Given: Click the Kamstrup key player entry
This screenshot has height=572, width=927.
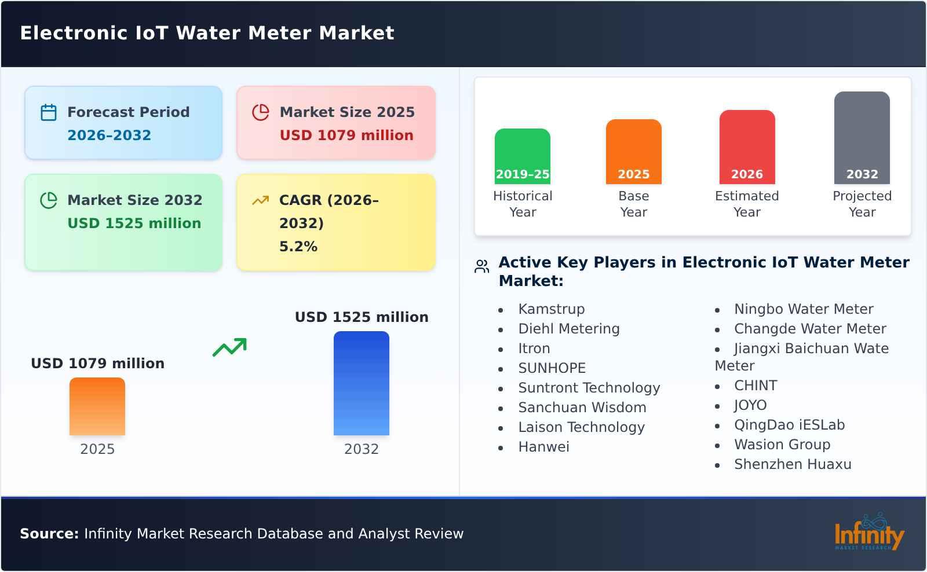Looking at the screenshot, I should coord(551,309).
